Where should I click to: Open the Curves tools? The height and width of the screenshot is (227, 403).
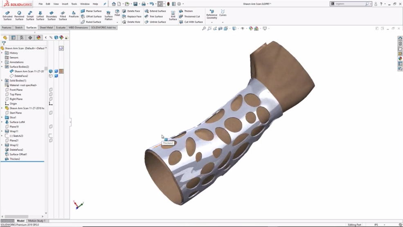pos(223,13)
